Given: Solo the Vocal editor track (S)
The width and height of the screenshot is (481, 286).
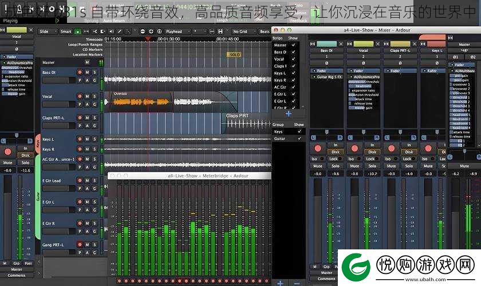Looking at the screenshot, I should coord(94,96).
